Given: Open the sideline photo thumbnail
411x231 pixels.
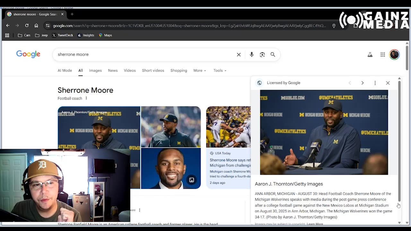Looking at the screenshot, I should click(x=171, y=127).
